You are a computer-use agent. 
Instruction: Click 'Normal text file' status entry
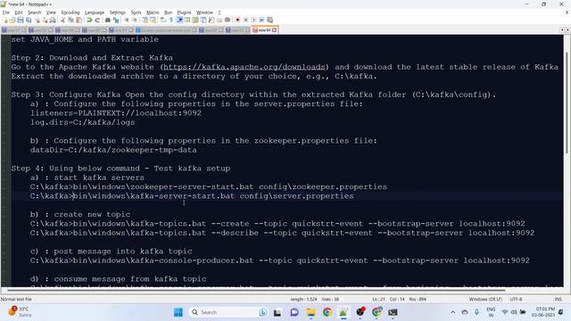click(x=16, y=300)
